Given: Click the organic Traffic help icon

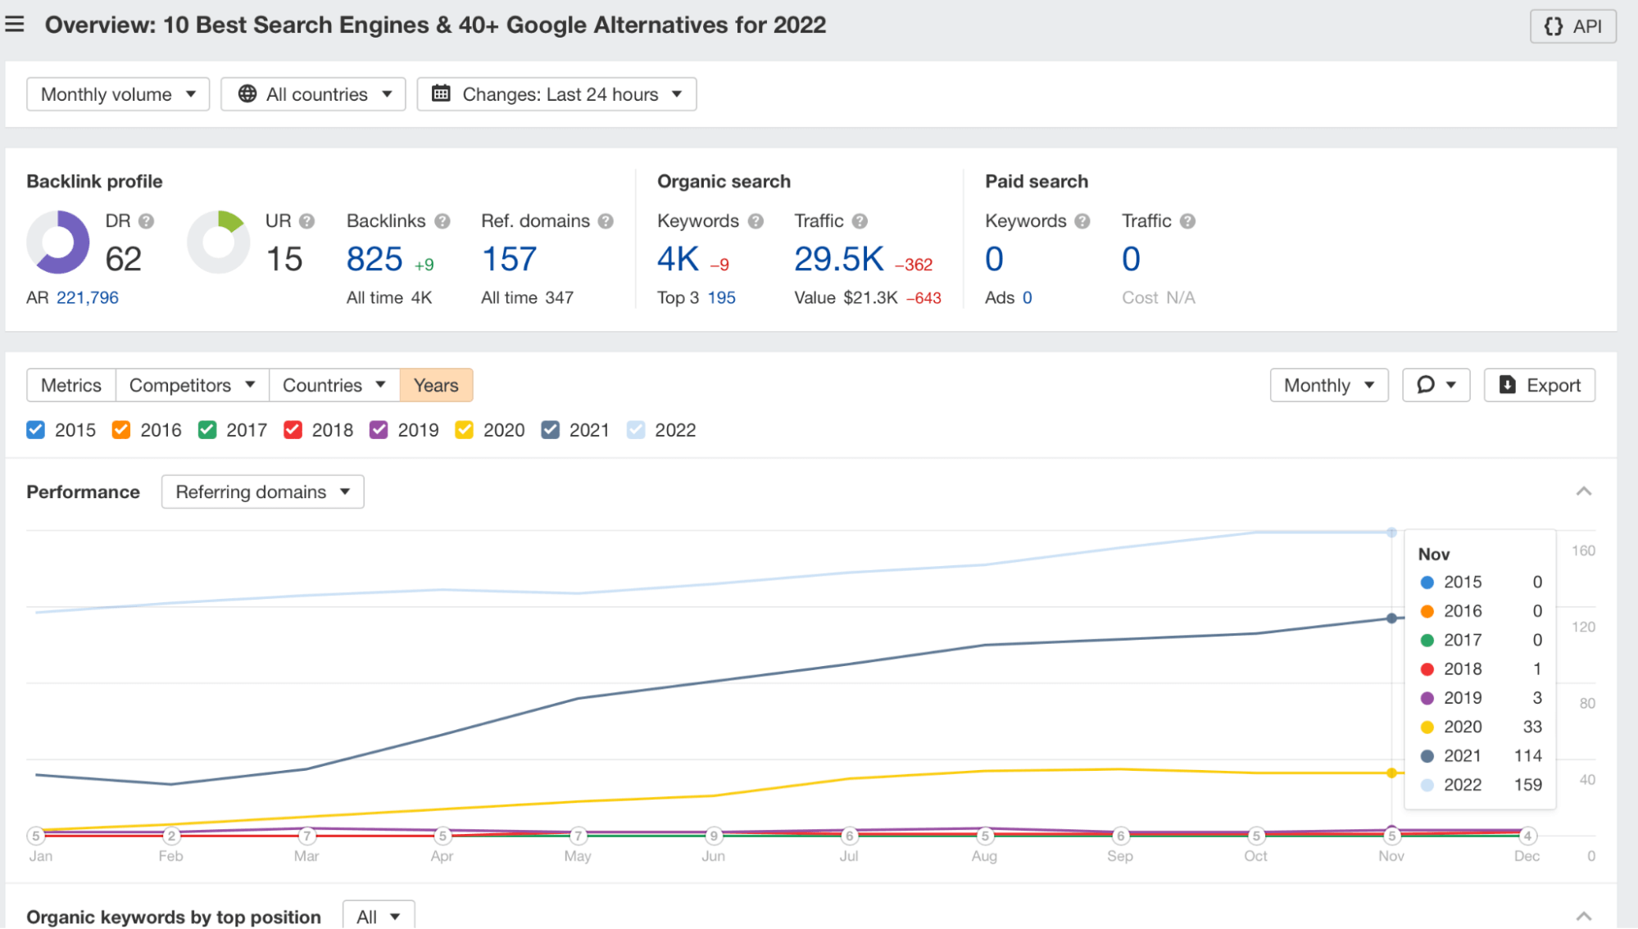Looking at the screenshot, I should tap(860, 221).
